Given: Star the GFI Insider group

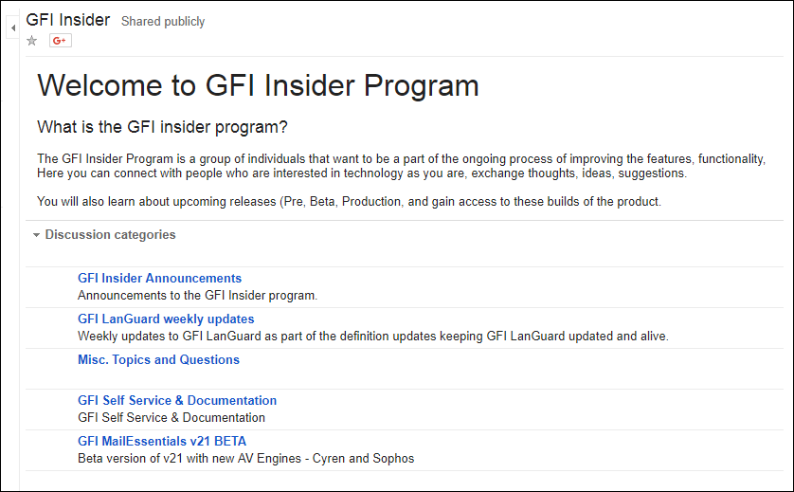Looking at the screenshot, I should click(32, 41).
